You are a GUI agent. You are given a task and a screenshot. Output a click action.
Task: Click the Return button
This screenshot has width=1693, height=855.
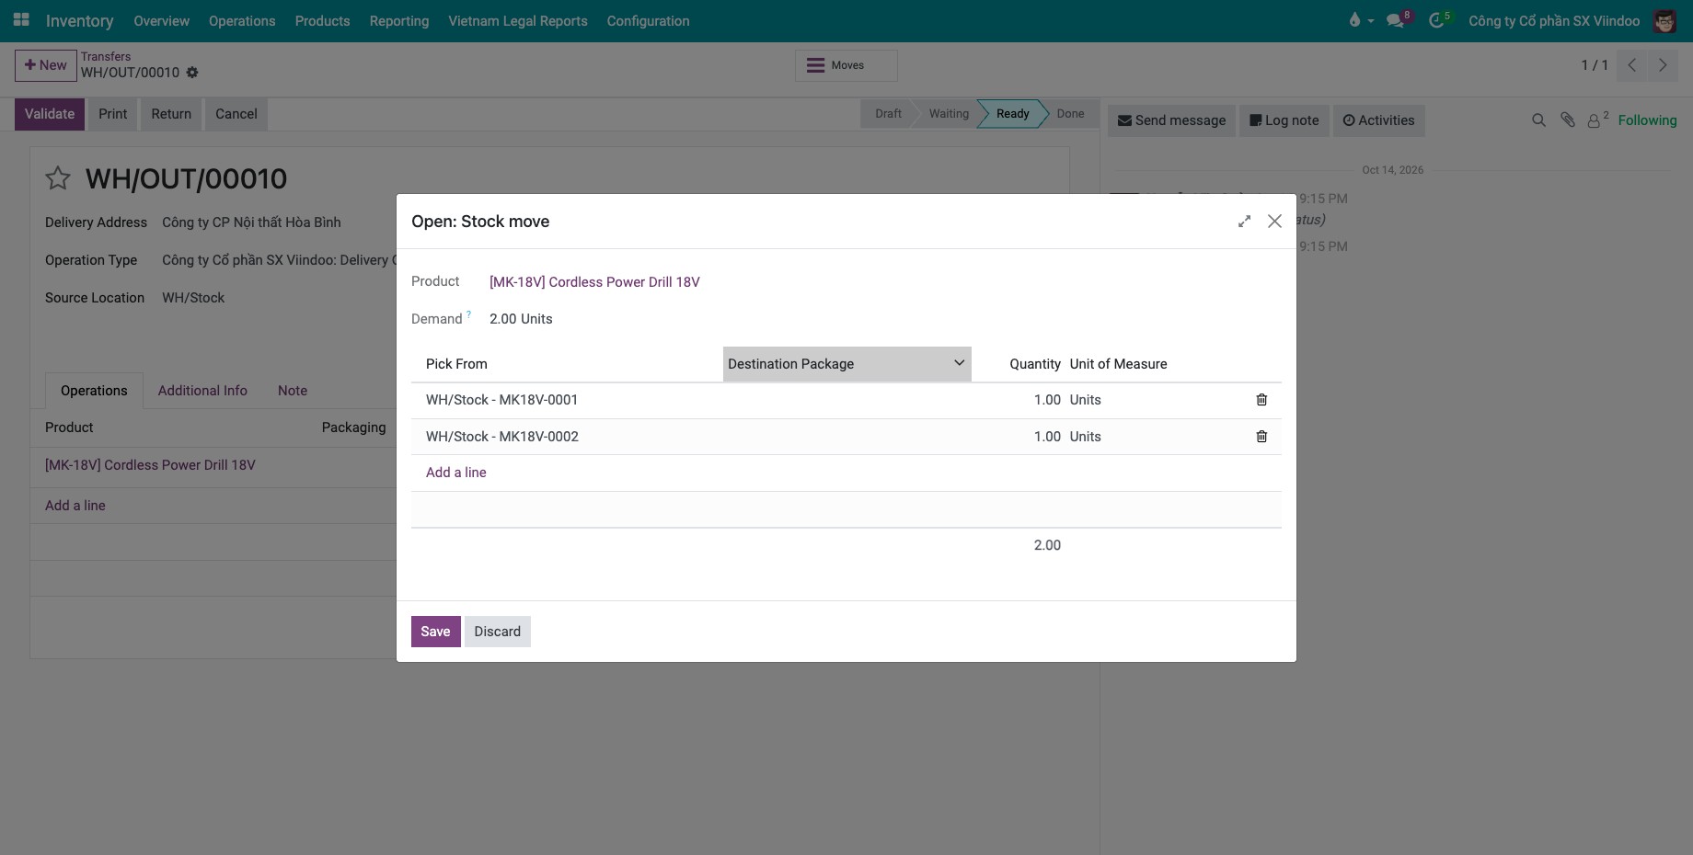click(171, 114)
